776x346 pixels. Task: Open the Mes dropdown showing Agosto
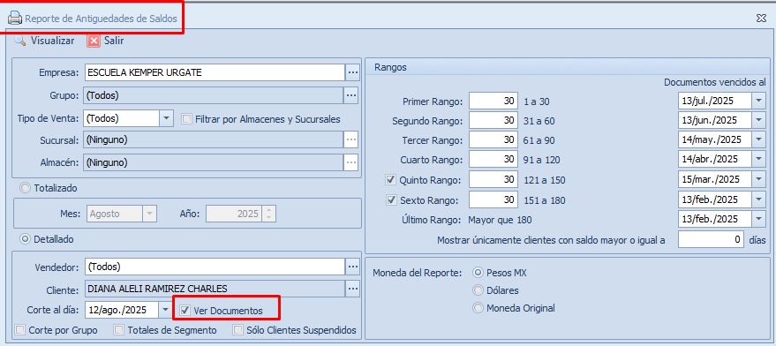(x=149, y=214)
